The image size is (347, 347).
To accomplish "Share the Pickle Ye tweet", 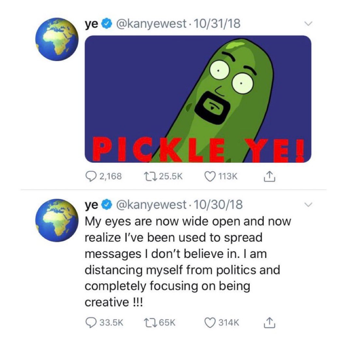I will (269, 176).
